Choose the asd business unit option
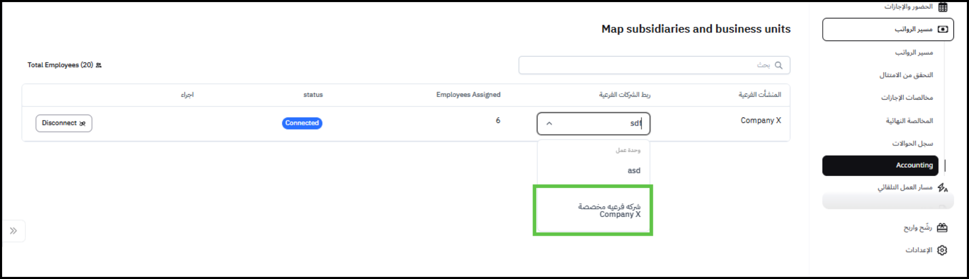The height and width of the screenshot is (279, 969). (633, 171)
